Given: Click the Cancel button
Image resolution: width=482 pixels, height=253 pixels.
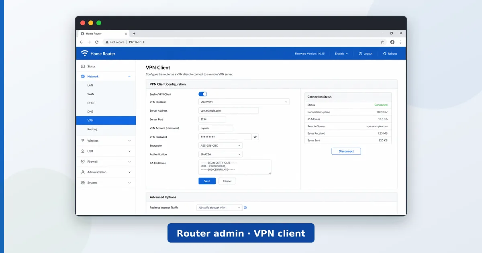Looking at the screenshot, I should [x=227, y=181].
